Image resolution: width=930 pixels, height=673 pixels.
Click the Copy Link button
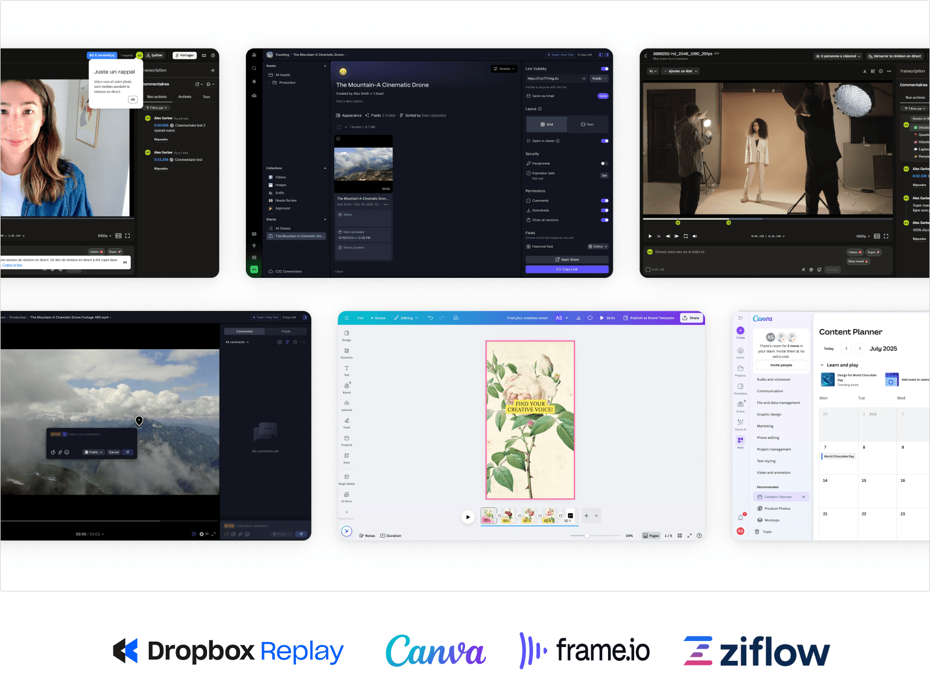click(567, 269)
